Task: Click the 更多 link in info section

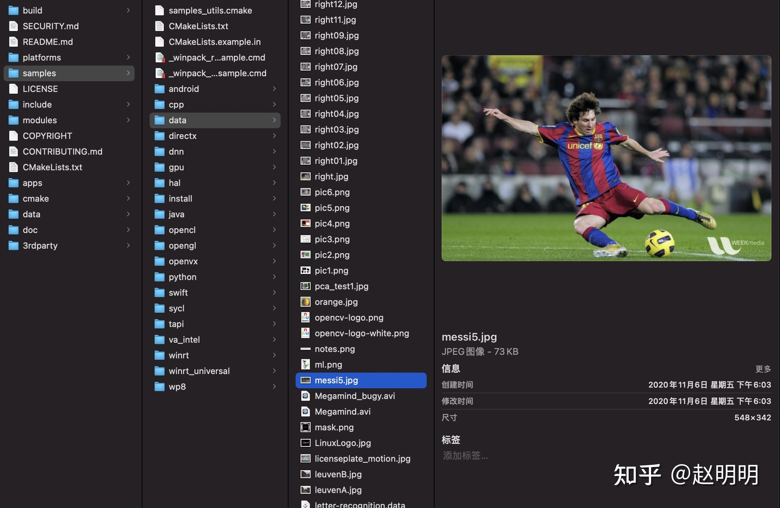Action: tap(763, 369)
